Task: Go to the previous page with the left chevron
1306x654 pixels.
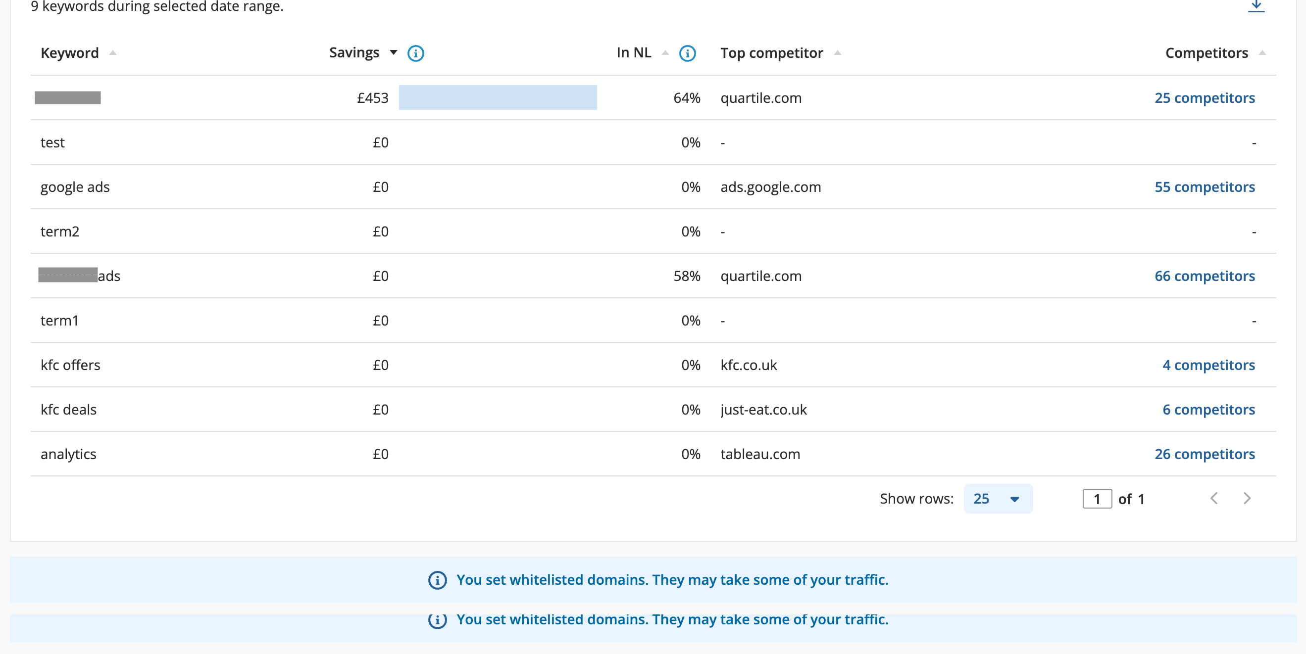Action: click(1214, 499)
